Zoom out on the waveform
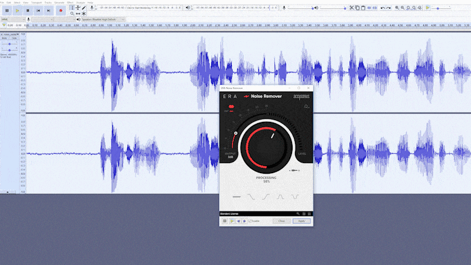Viewport: 471px width, 265px height. [403, 8]
